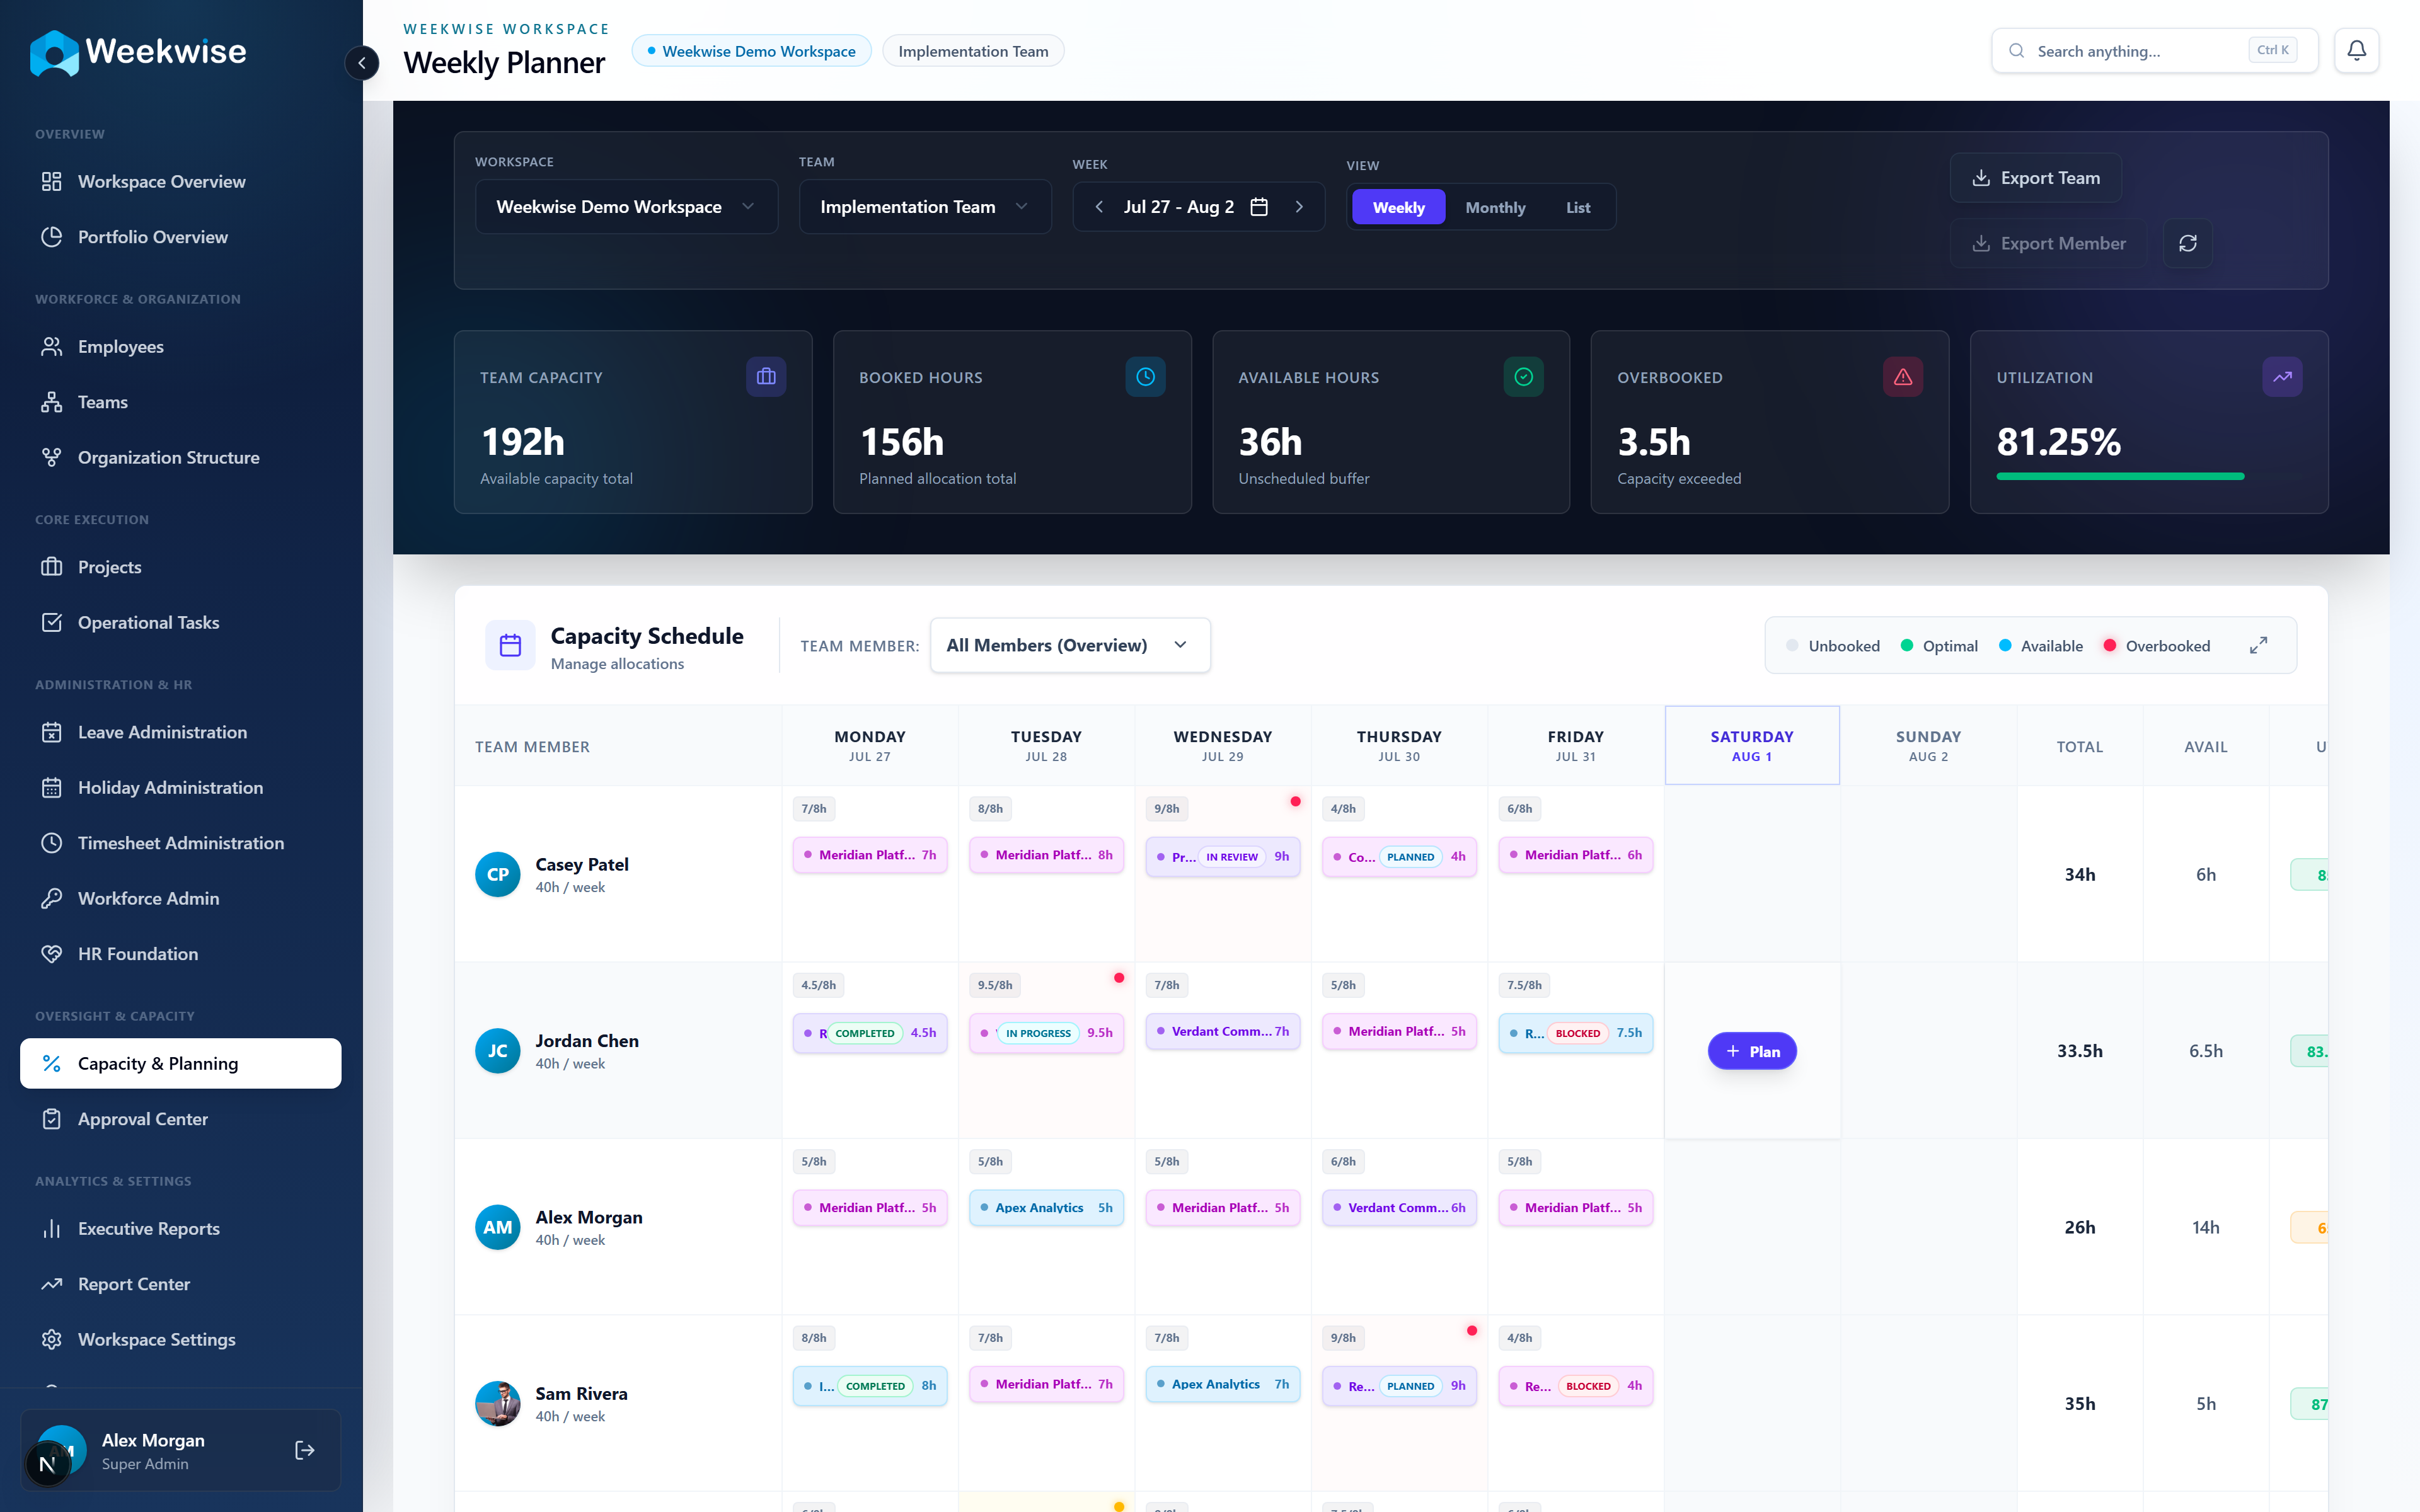Click the Export Team button
Image resolution: width=2420 pixels, height=1512 pixels.
click(2035, 178)
